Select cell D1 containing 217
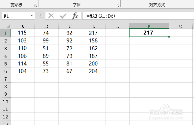 click(x=94, y=33)
